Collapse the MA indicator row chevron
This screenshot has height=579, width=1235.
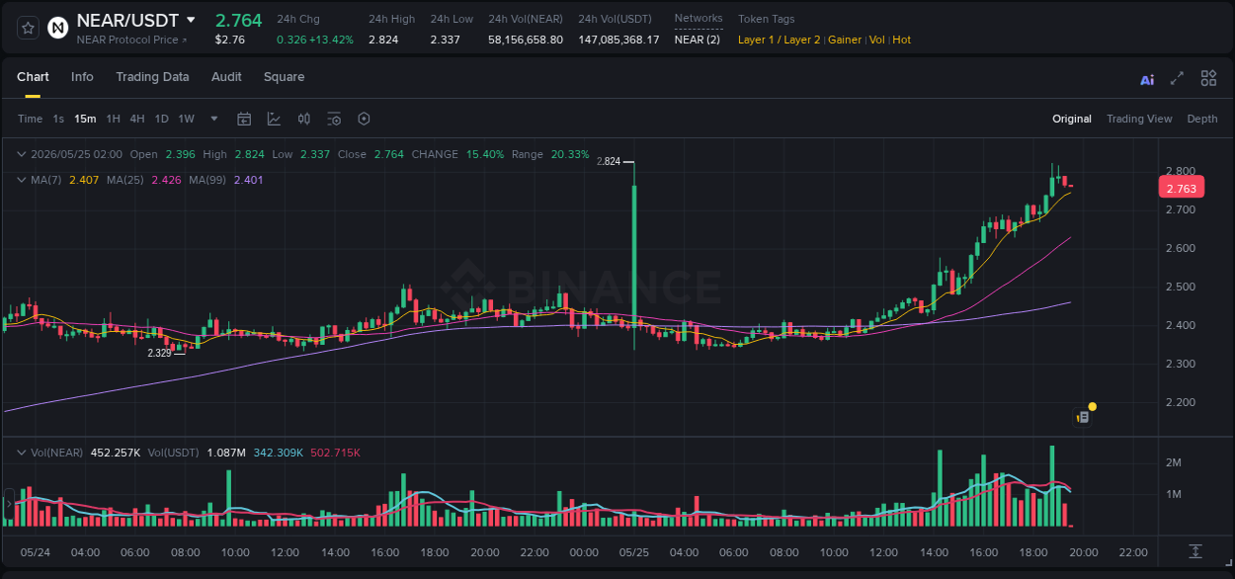pyautogui.click(x=21, y=180)
